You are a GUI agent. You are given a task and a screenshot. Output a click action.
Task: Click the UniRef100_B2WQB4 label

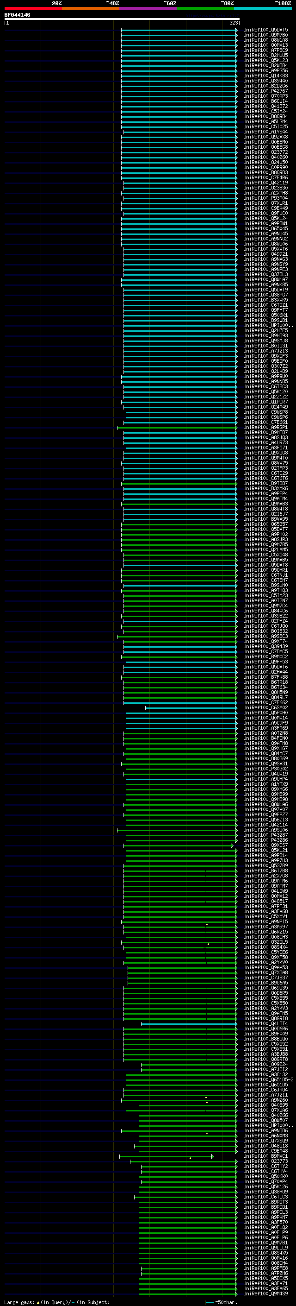[265, 66]
